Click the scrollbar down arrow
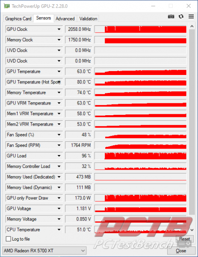This screenshot has height=257, width=198. coord(192,230)
